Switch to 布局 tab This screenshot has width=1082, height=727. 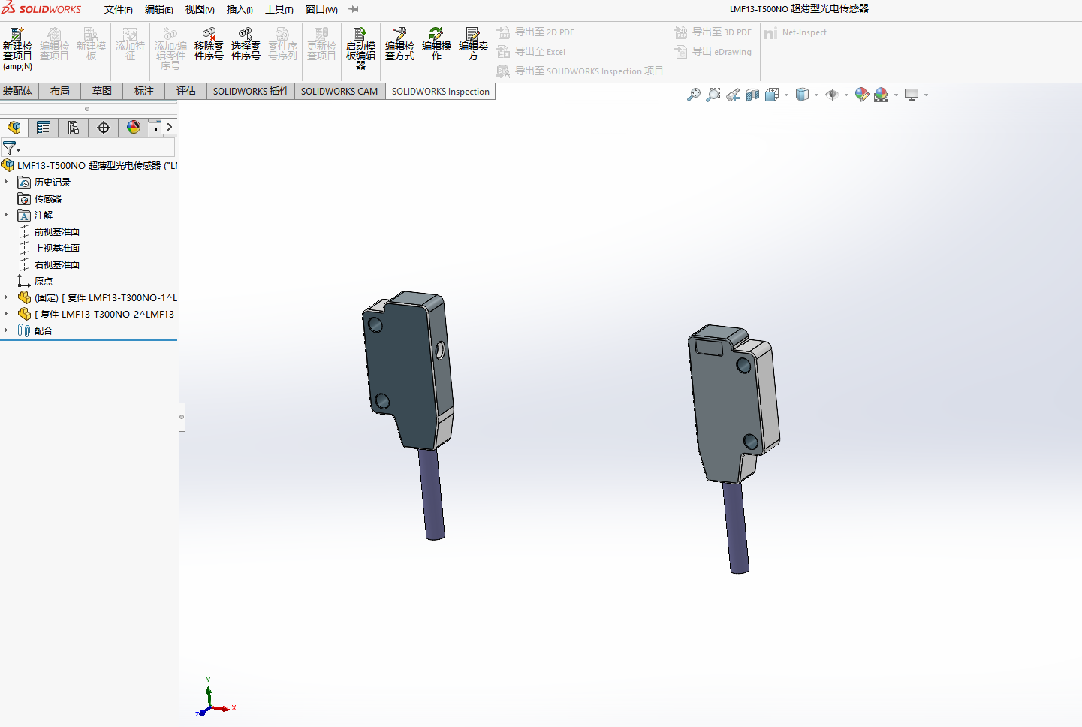60,91
